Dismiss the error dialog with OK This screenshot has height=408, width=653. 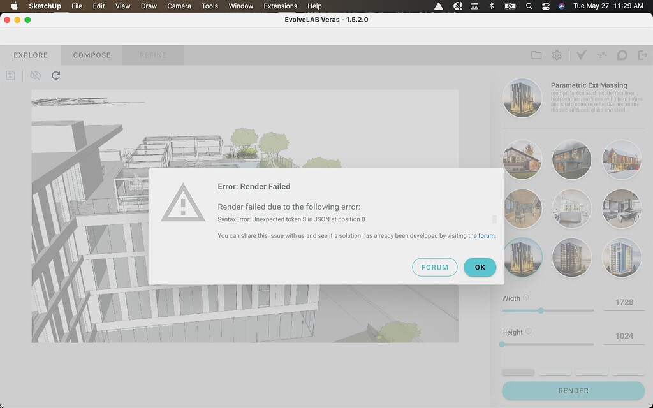click(x=480, y=267)
